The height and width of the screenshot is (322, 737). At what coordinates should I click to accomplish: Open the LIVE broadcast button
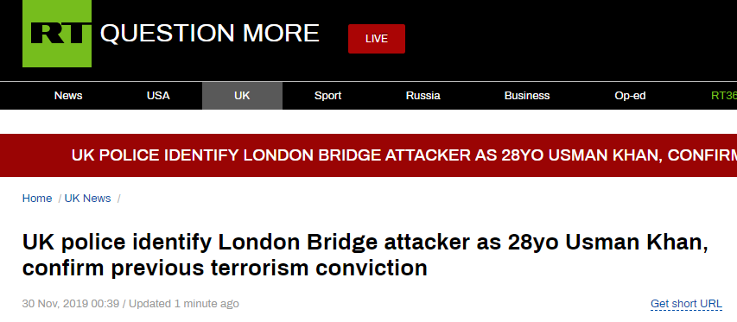click(377, 39)
